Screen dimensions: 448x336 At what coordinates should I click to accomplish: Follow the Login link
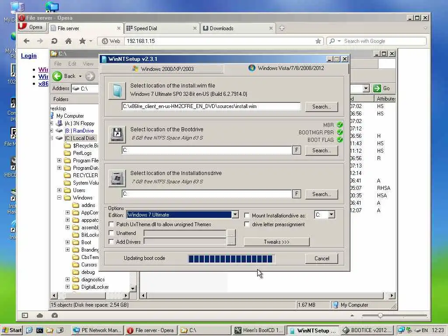tap(28, 56)
